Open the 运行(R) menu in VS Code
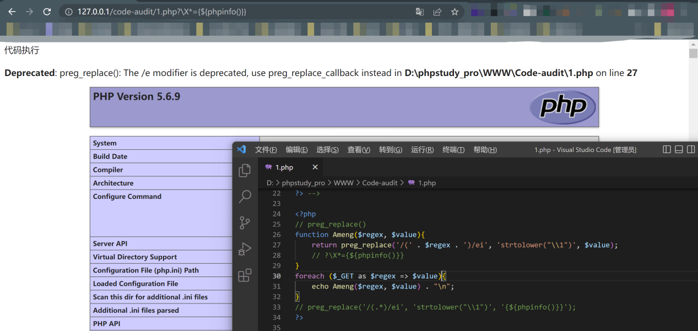698x331 pixels. pos(423,150)
